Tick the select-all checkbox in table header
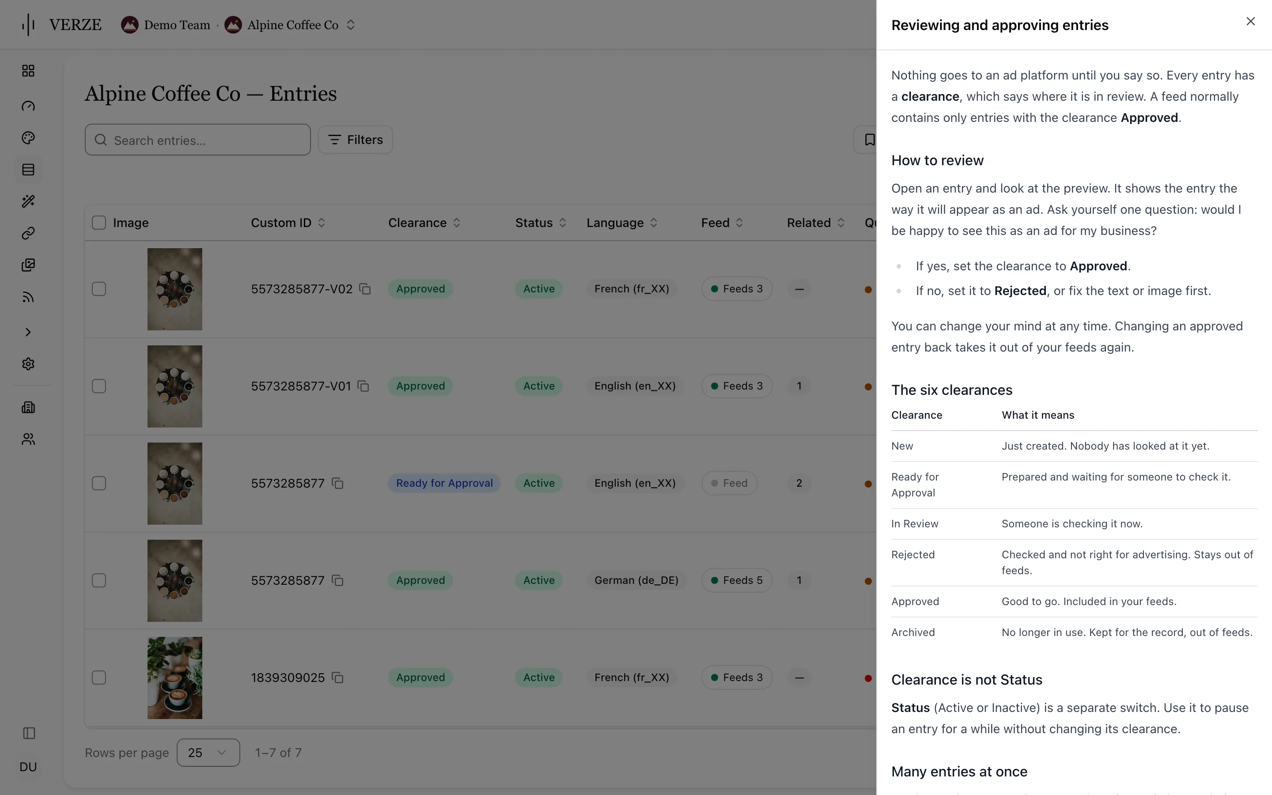Image resolution: width=1272 pixels, height=795 pixels. pos(99,223)
